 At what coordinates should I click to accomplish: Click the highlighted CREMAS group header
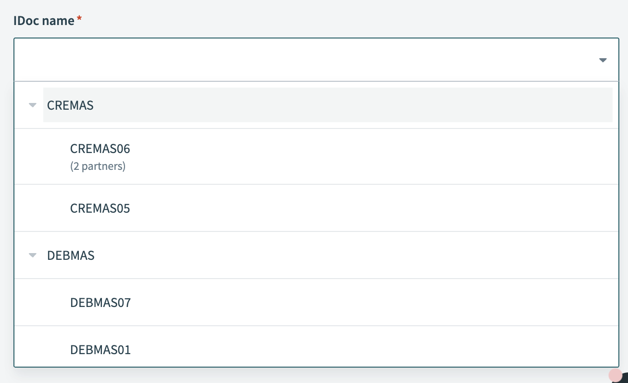coord(70,105)
